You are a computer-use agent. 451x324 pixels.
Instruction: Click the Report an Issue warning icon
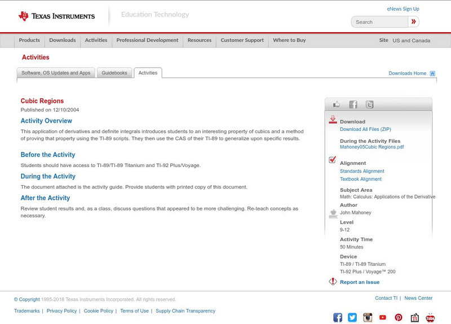(333, 281)
